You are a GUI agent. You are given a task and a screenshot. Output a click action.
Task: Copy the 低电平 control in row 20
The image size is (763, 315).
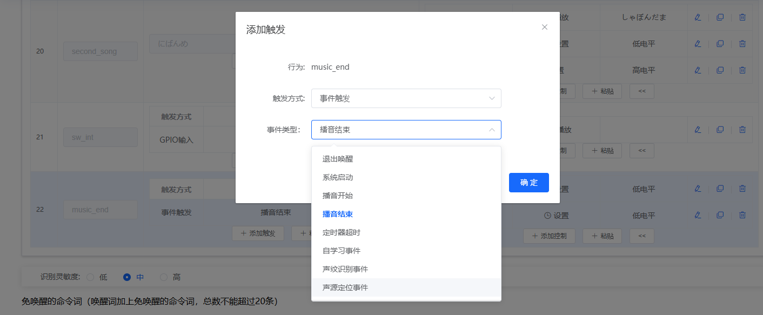click(x=720, y=44)
